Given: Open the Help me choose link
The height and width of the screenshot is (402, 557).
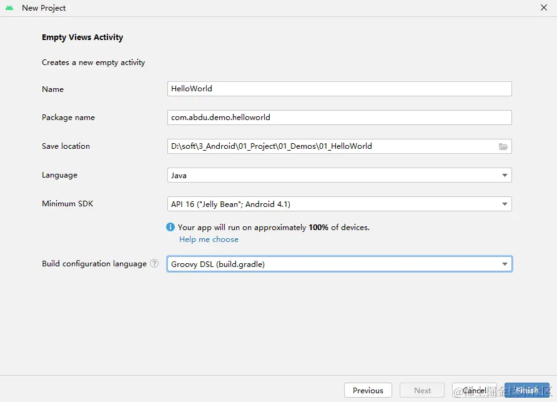Looking at the screenshot, I should coord(209,239).
